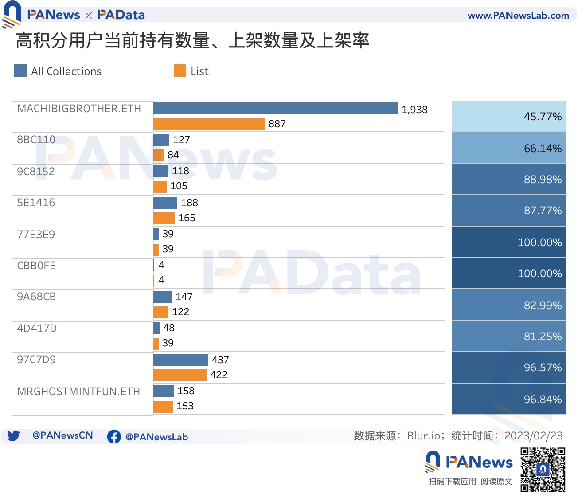Click the @PANewsLab handle
578x498 pixels.
point(156,437)
